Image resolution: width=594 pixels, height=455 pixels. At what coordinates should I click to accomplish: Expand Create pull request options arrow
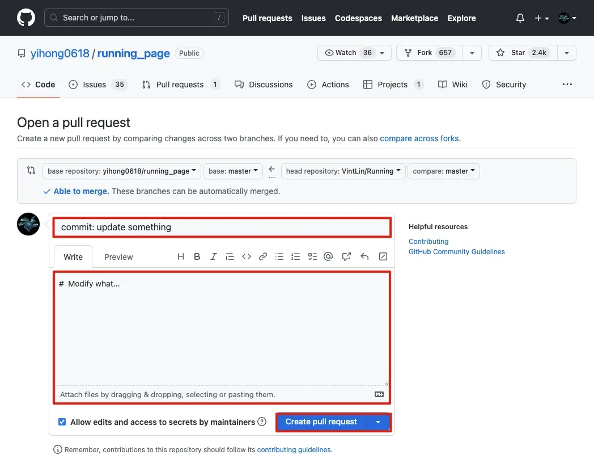378,422
